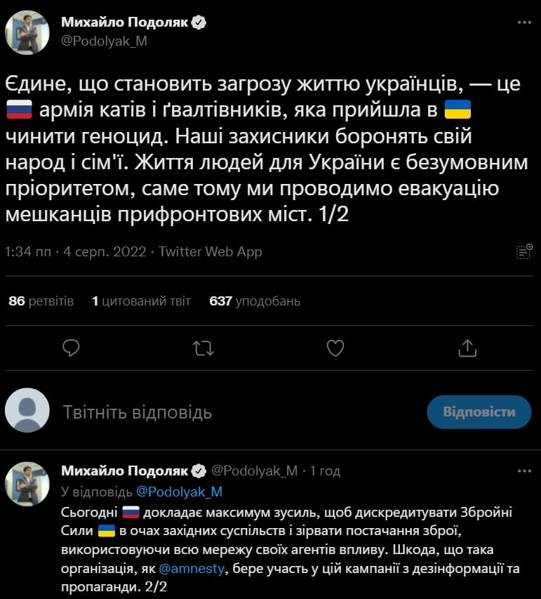The image size is (541, 599).
Task: Open Михайло Подоляк's top profile picture
Action: [x=27, y=32]
